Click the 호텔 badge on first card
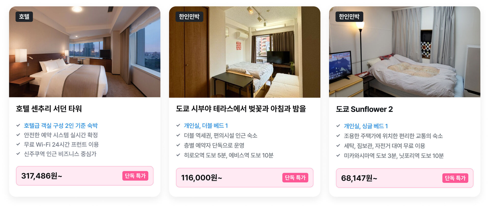Viewport: 489px width, 208px height. [24, 17]
